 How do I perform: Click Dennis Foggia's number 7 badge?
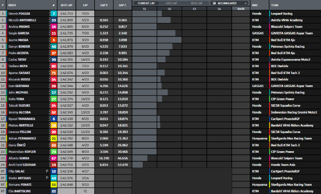click(x=53, y=13)
